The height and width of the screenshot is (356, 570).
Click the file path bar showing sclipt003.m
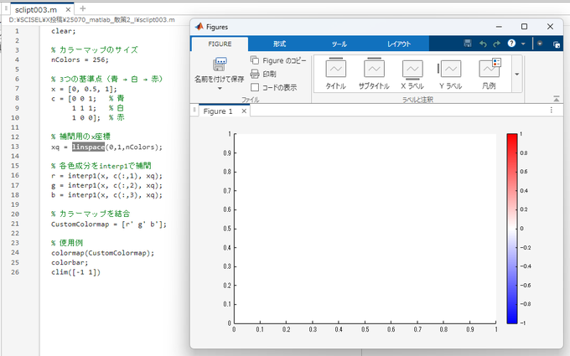(91, 20)
